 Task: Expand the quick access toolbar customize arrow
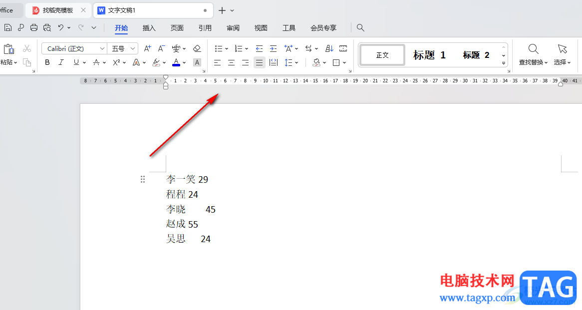pos(93,27)
